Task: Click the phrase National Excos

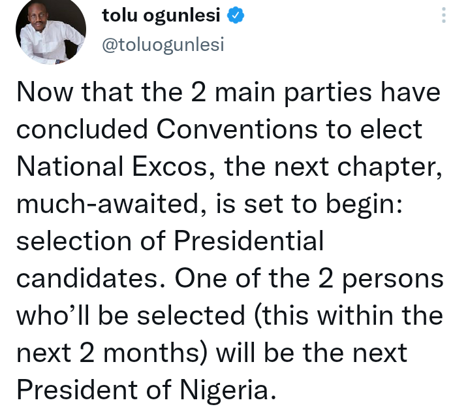Action: pyautogui.click(x=112, y=167)
